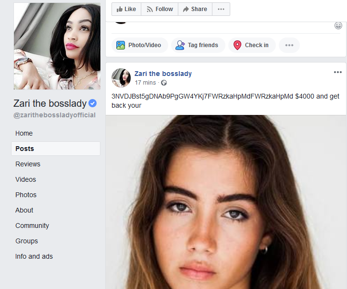This screenshot has height=289, width=347.
Task: Switch to the Videos section
Action: pos(25,179)
